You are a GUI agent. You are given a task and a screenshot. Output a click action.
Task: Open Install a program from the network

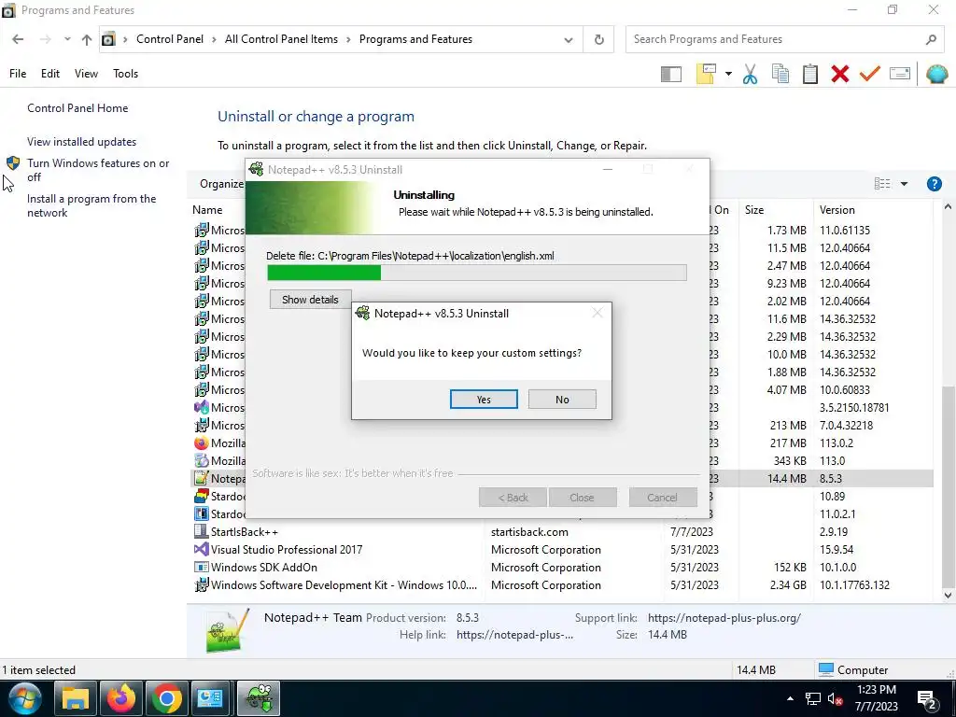click(91, 205)
